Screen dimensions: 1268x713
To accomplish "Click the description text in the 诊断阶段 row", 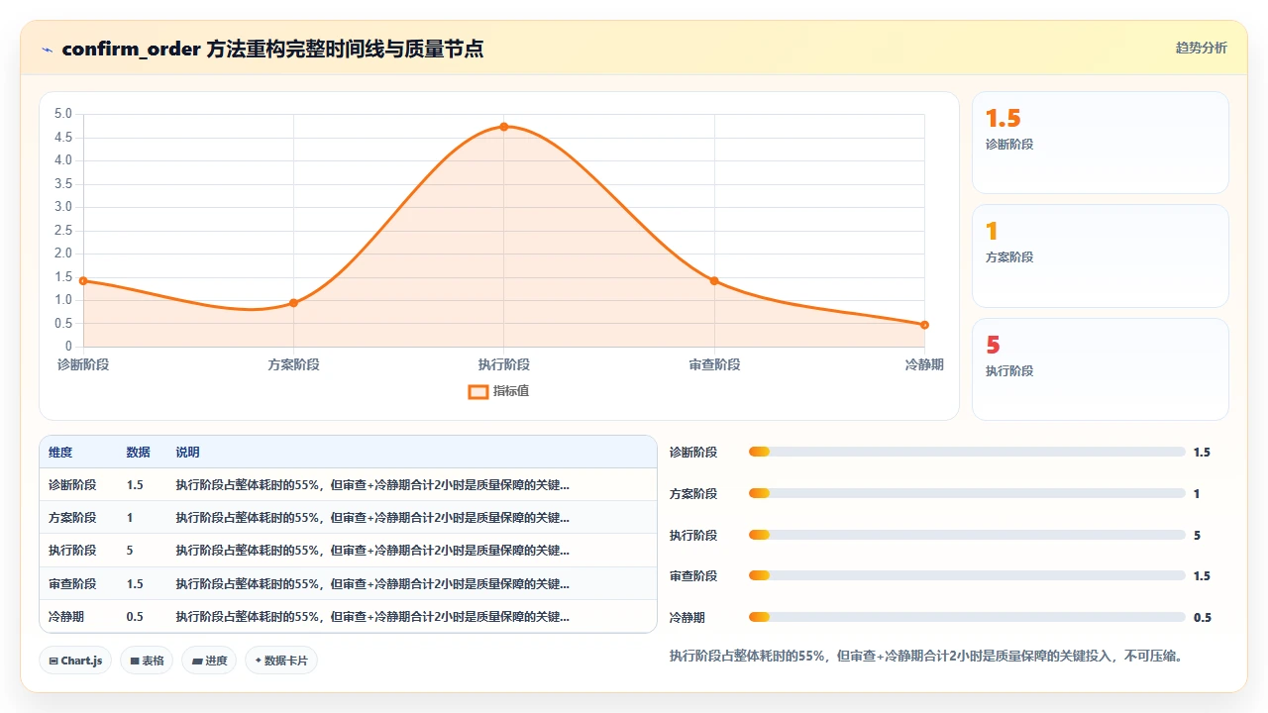I will pos(372,485).
